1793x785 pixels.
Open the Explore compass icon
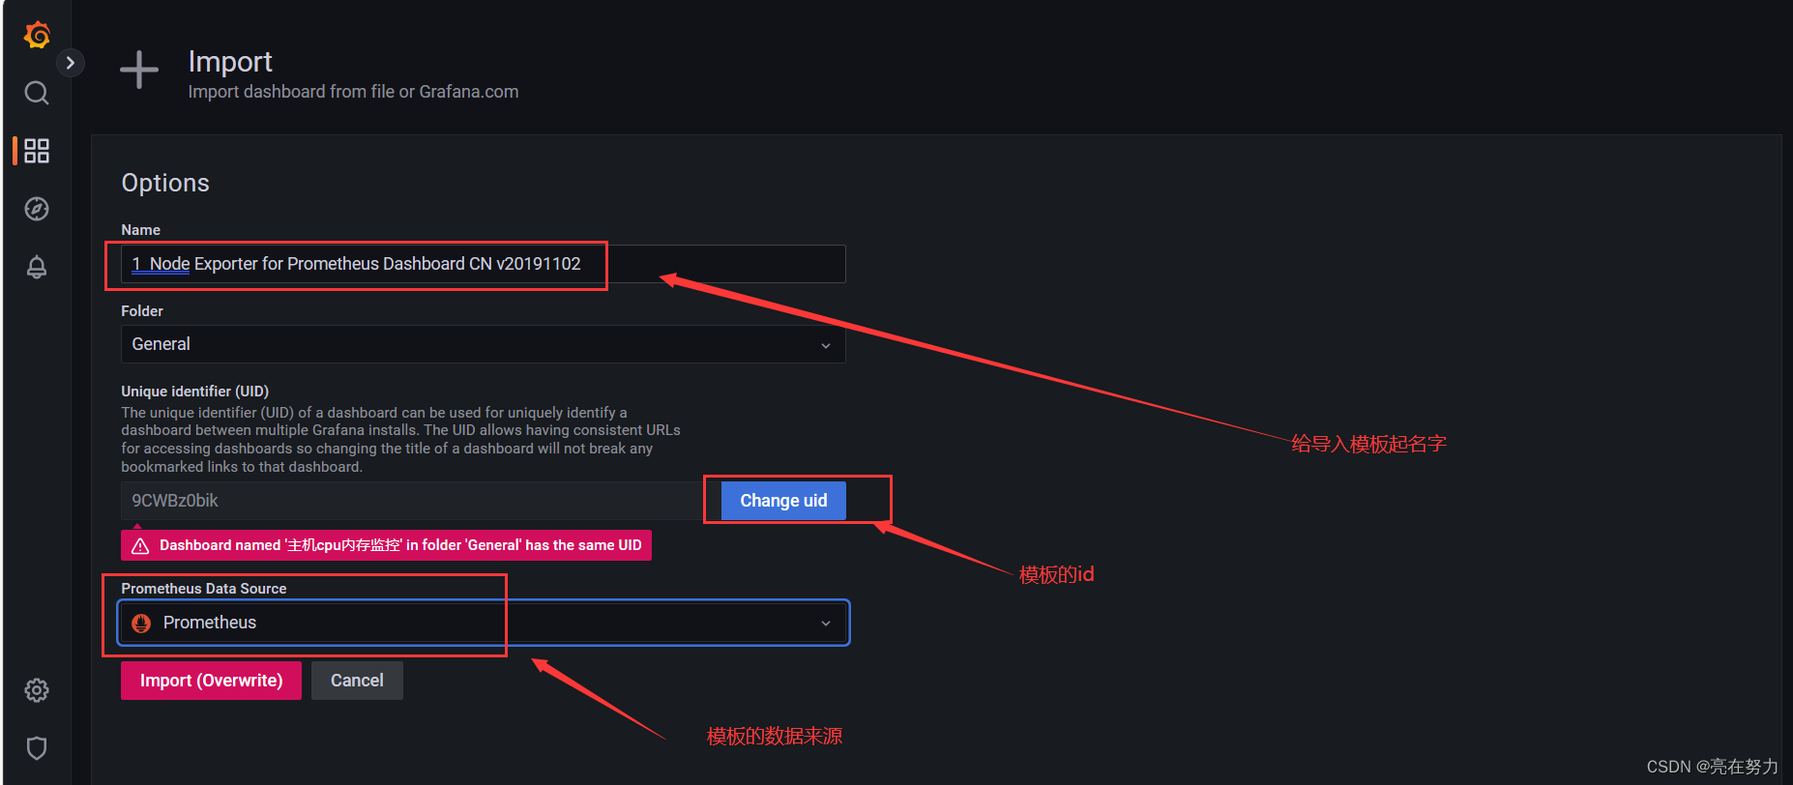click(37, 209)
